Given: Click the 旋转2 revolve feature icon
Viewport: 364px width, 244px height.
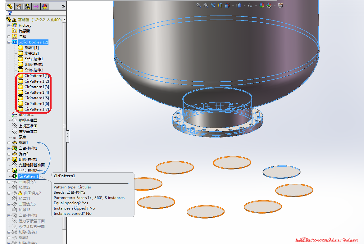Looking at the screenshot, I should pyautogui.click(x=15, y=154).
